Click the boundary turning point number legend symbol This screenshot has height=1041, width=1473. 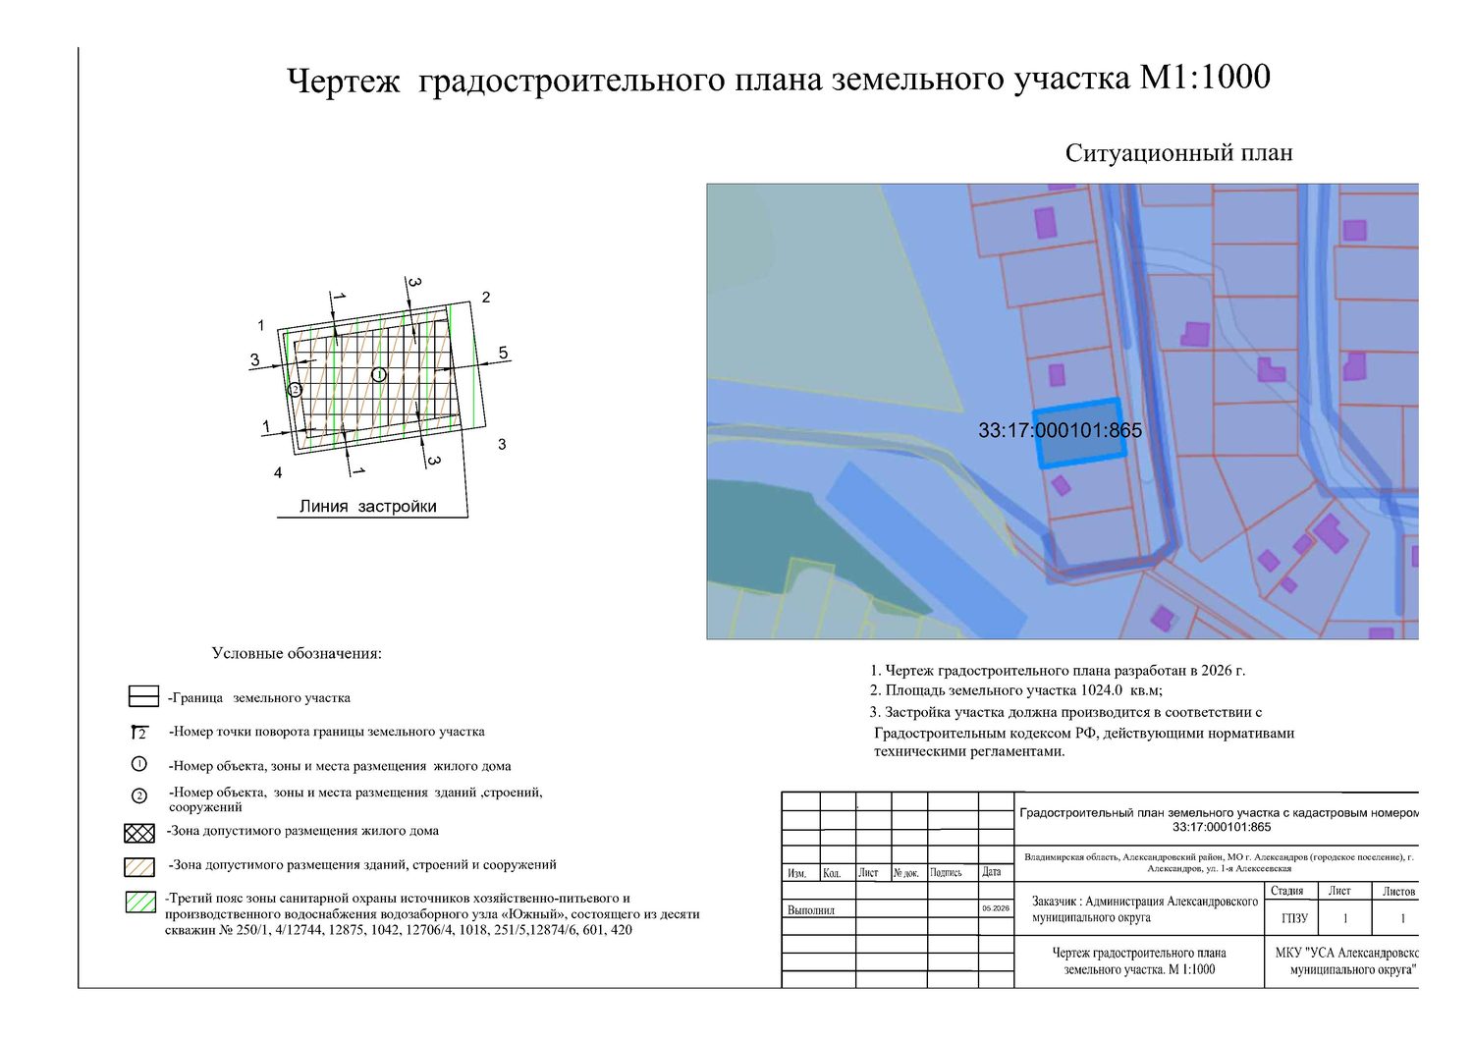click(139, 733)
